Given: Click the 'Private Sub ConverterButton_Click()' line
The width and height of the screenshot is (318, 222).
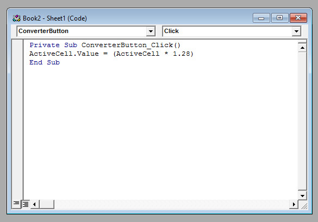Looking at the screenshot, I should [x=105, y=45].
